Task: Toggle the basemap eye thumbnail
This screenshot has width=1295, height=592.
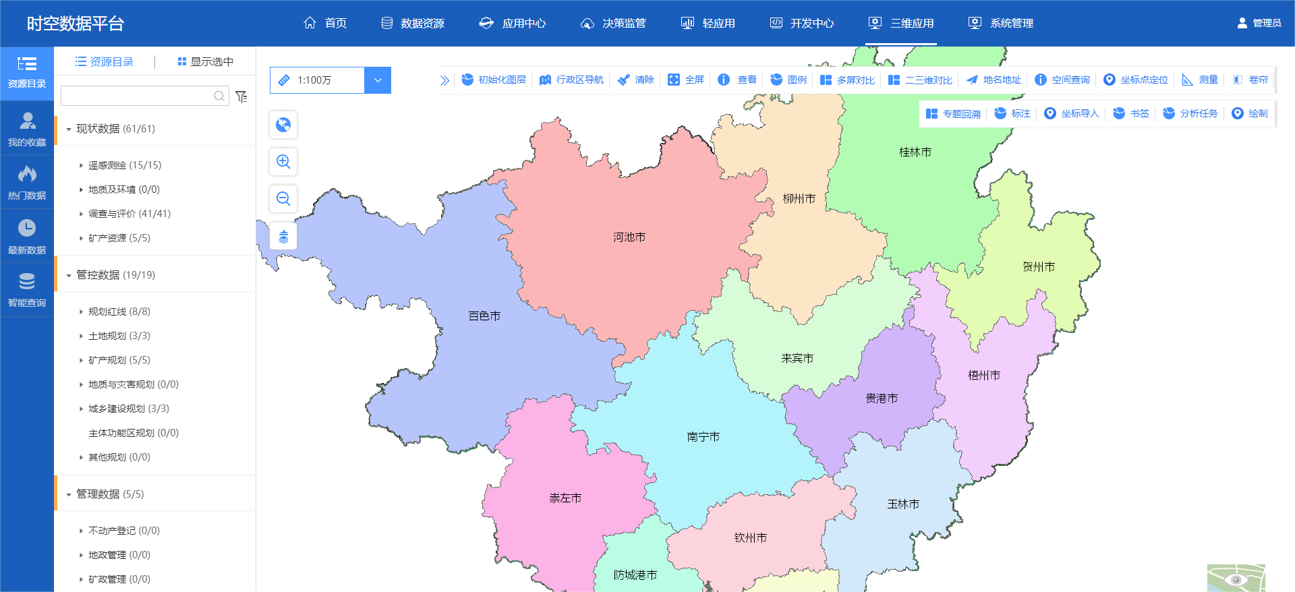Action: (x=1236, y=579)
